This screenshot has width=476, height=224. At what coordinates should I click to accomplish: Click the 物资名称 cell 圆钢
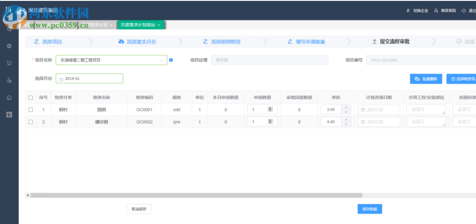click(x=101, y=110)
